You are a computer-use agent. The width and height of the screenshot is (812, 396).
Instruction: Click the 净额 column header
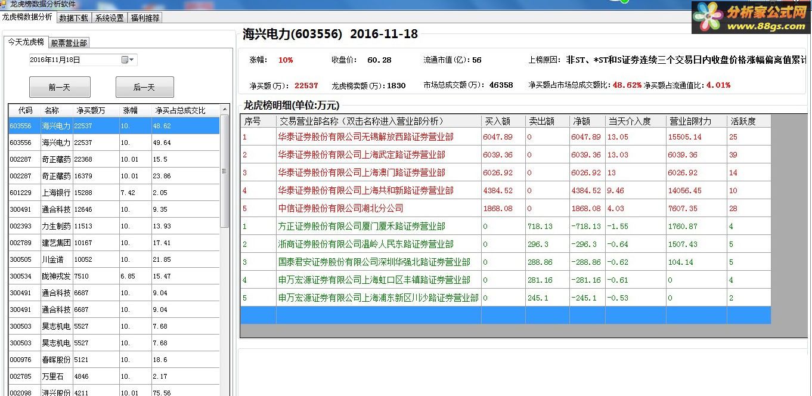point(587,121)
